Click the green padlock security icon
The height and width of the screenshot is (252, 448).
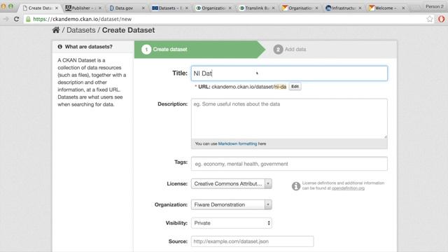28,19
